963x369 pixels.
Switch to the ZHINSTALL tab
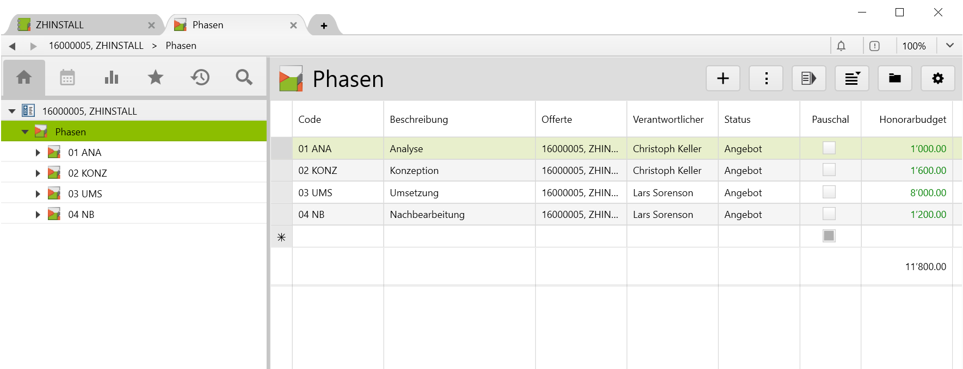pyautogui.click(x=60, y=25)
